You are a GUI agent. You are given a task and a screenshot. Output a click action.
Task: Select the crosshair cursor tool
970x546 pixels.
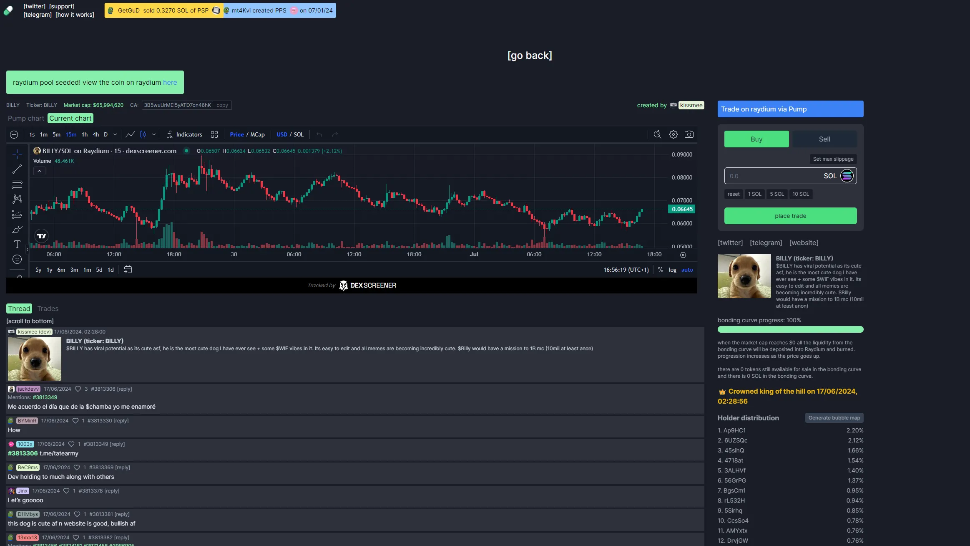click(17, 154)
